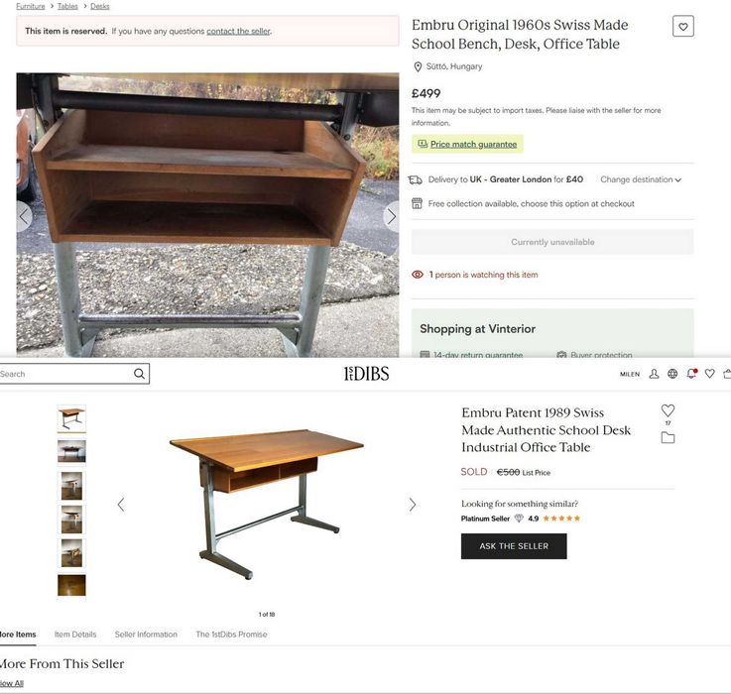The image size is (731, 694).
Task: Open Price match guarantee link
Action: (474, 145)
